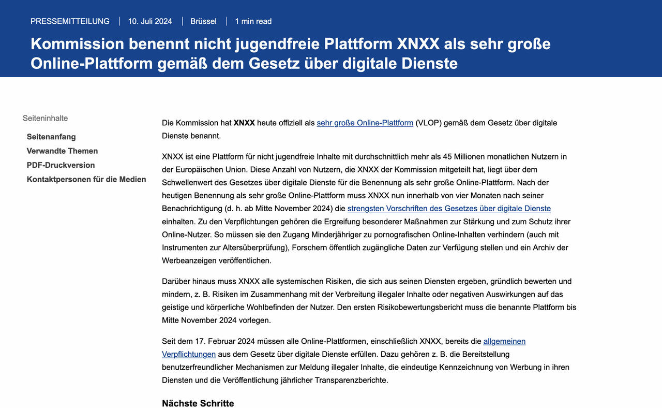
Task: Click the paragraph starting 'XNXX ist eine Plattform'
Action: [x=366, y=209]
